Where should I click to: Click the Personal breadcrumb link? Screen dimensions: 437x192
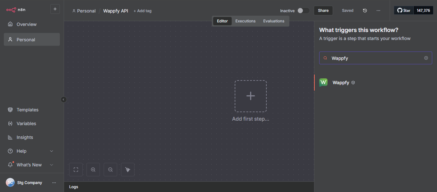[x=84, y=11]
